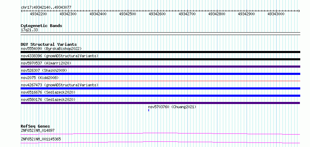310x147 pixels.
Task: Click the RefSeq Genes track title
Action: 36,126
